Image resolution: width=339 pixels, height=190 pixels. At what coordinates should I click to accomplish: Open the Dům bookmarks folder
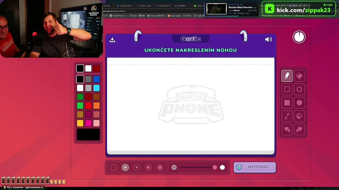(x=134, y=16)
